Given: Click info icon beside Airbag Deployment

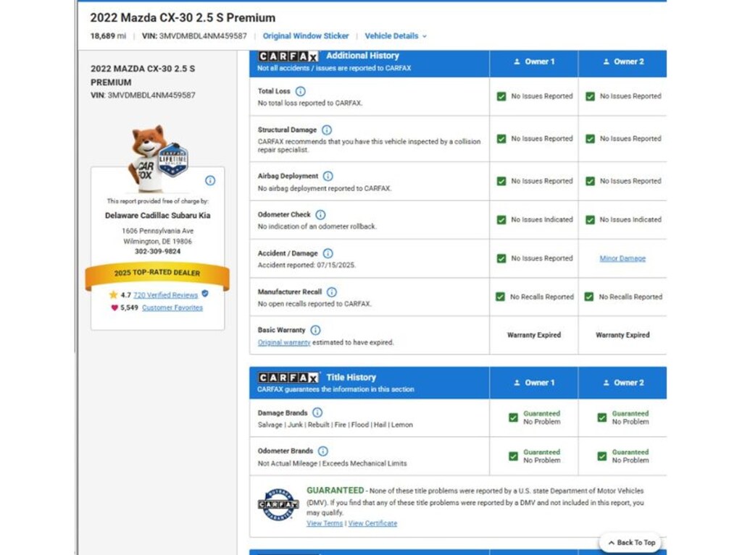Looking at the screenshot, I should (328, 177).
